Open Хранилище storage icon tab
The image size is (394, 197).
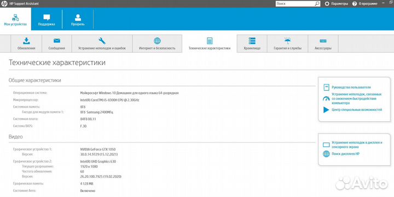pyautogui.click(x=252, y=43)
